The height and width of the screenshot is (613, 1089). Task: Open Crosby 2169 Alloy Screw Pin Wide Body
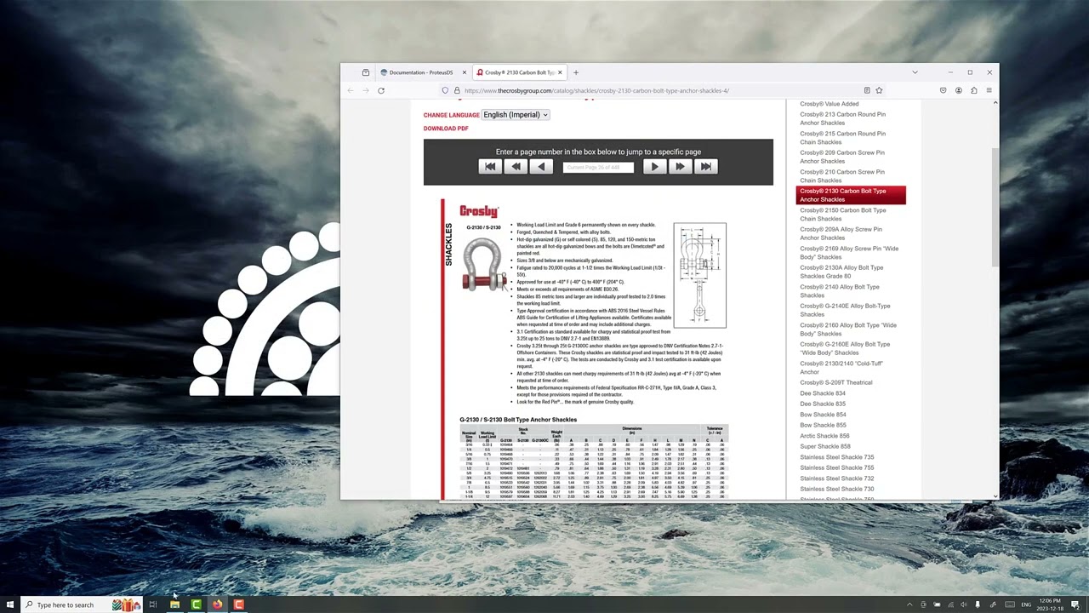(x=849, y=253)
